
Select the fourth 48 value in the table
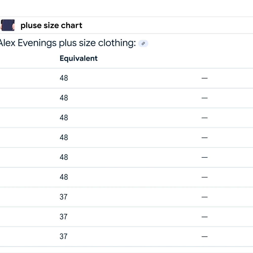pyautogui.click(x=64, y=138)
